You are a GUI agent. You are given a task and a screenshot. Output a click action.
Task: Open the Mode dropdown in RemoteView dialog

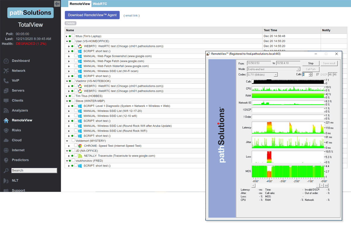pos(298,69)
